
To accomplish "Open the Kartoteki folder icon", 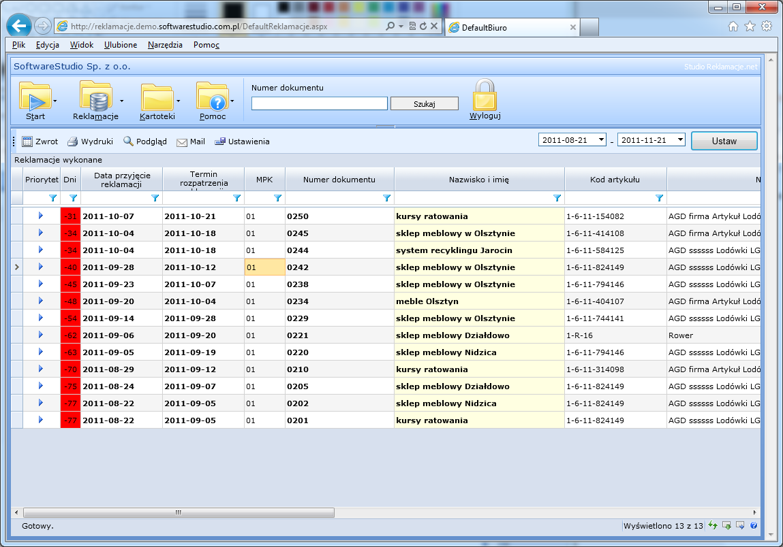I will [x=155, y=97].
